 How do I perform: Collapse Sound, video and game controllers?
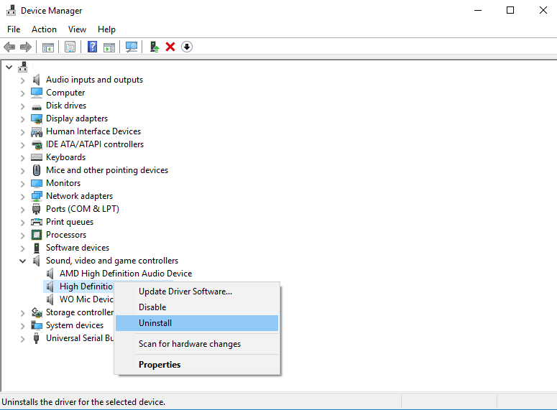click(x=23, y=261)
